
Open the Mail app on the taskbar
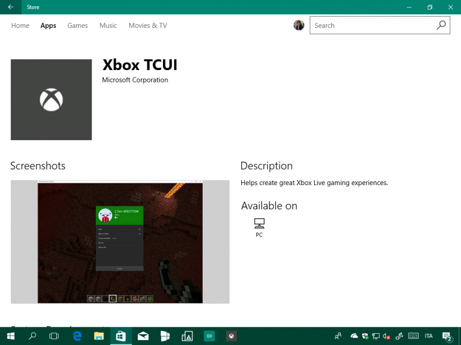(143, 336)
